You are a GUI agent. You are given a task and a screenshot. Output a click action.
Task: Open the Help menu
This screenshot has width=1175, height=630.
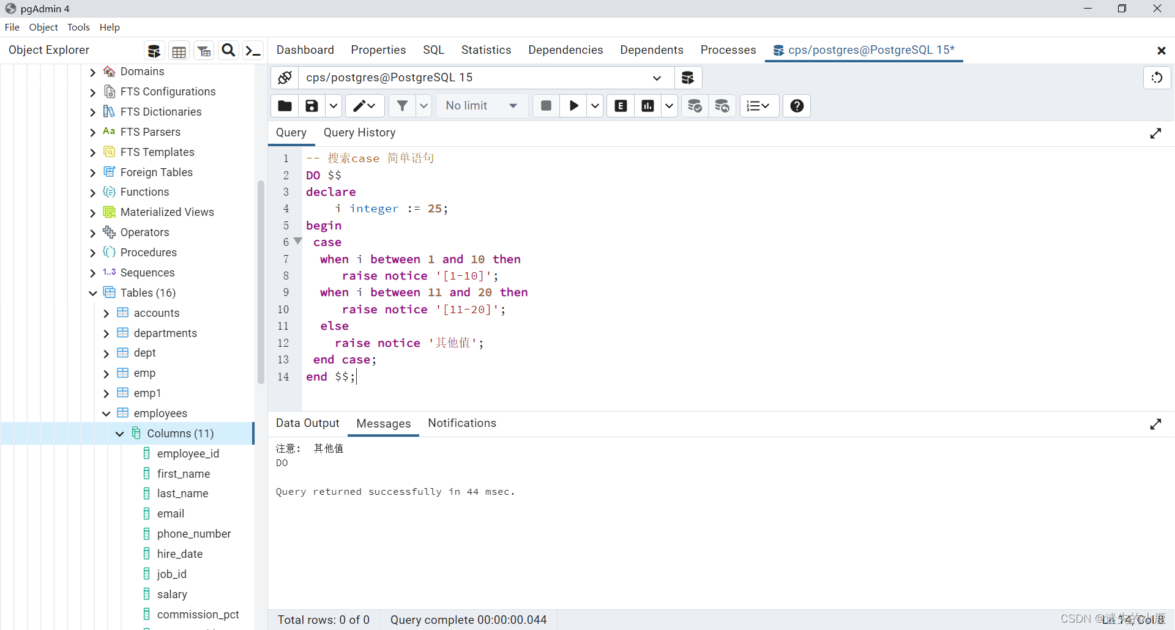tap(110, 28)
